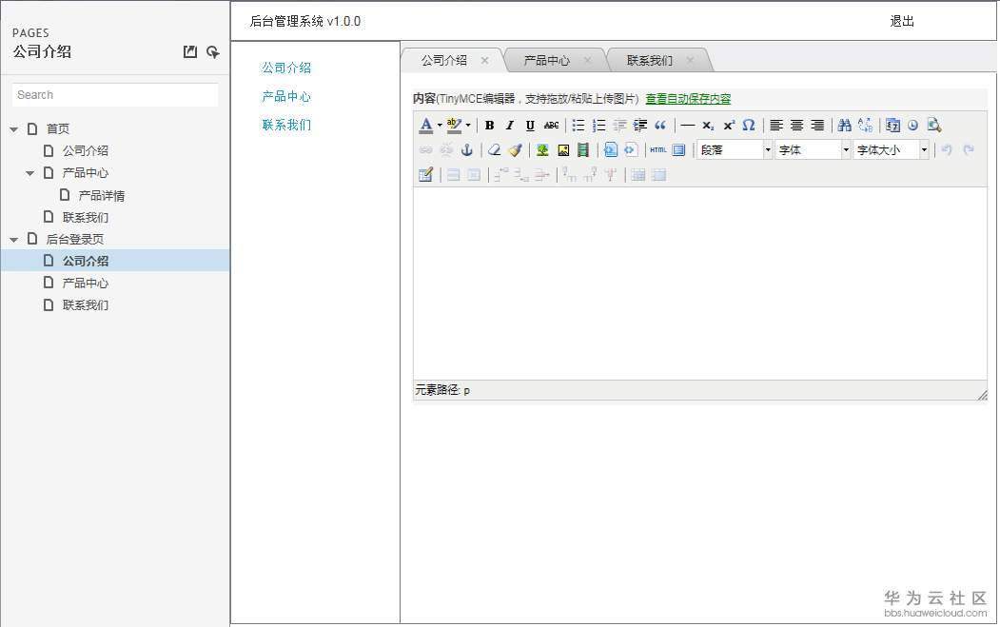The height and width of the screenshot is (627, 1000).
Task: Close the 产品中心 tab
Action: (x=587, y=61)
